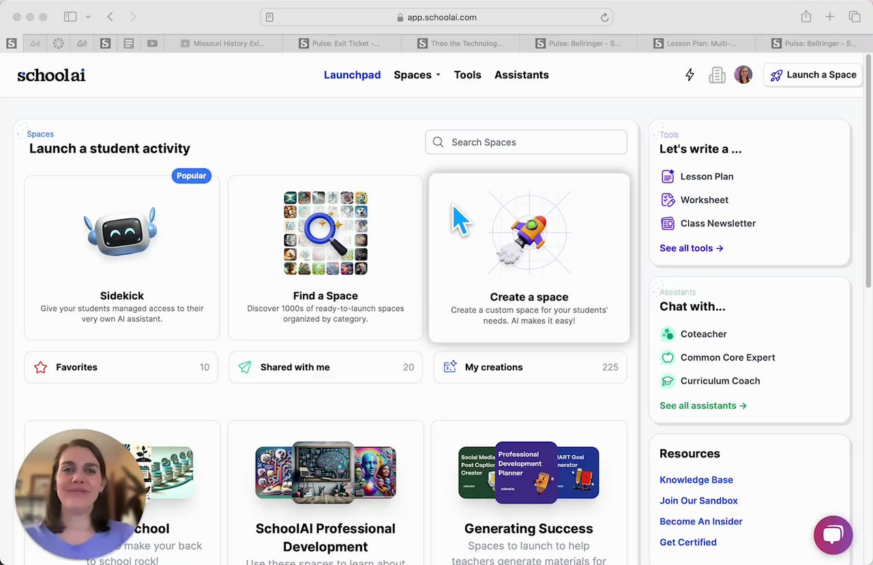Open the Generating Success card
873x565 pixels.
[529, 493]
